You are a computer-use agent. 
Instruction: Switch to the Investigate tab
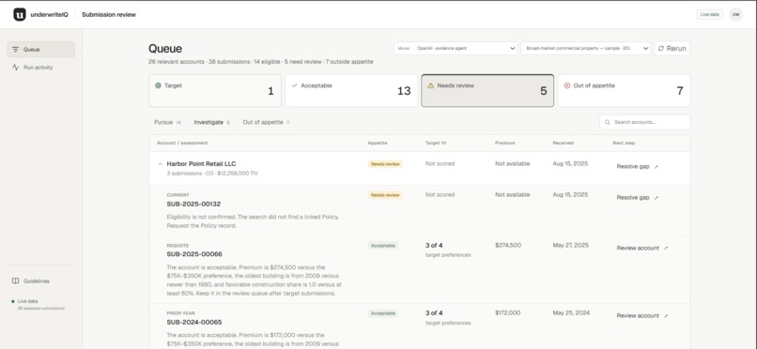[x=212, y=123]
